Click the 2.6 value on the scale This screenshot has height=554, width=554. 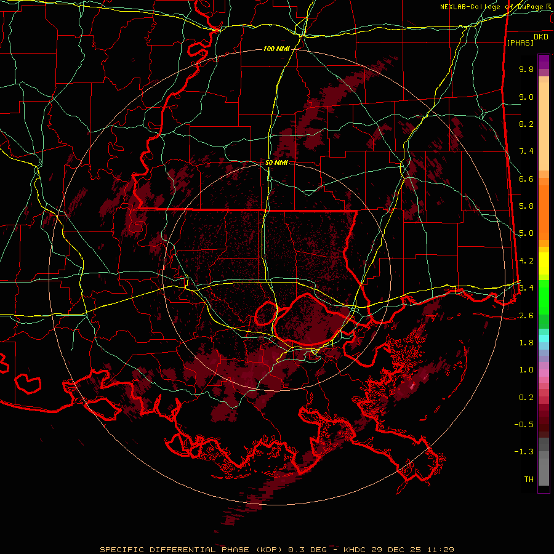coord(526,316)
